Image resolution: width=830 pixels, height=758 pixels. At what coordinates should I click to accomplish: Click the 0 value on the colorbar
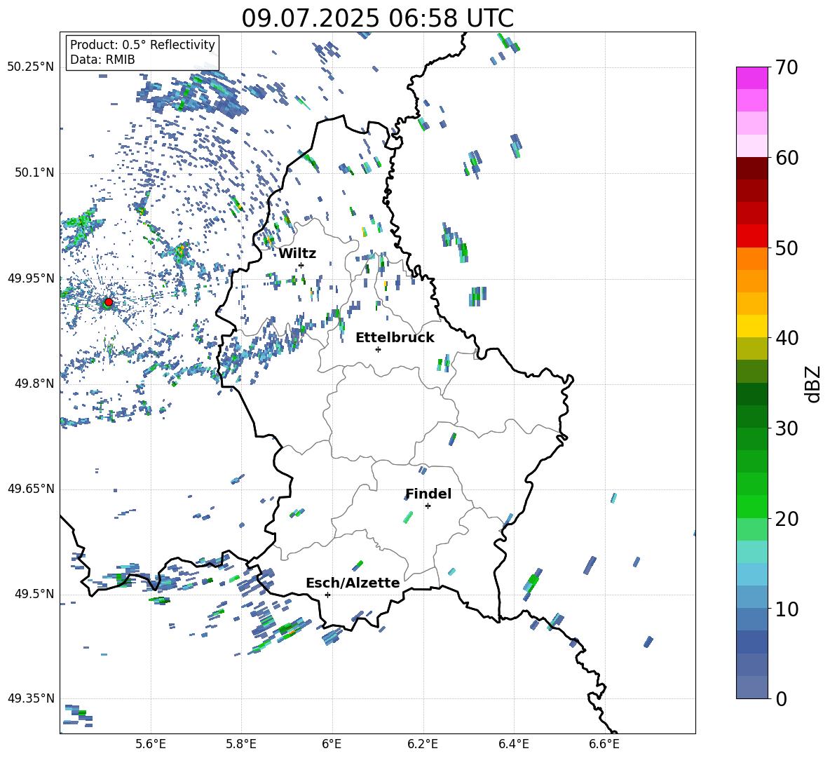pos(781,698)
